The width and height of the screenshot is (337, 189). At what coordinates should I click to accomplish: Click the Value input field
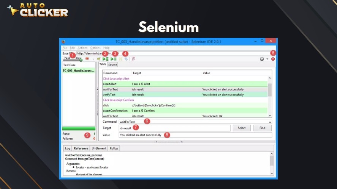point(195,135)
